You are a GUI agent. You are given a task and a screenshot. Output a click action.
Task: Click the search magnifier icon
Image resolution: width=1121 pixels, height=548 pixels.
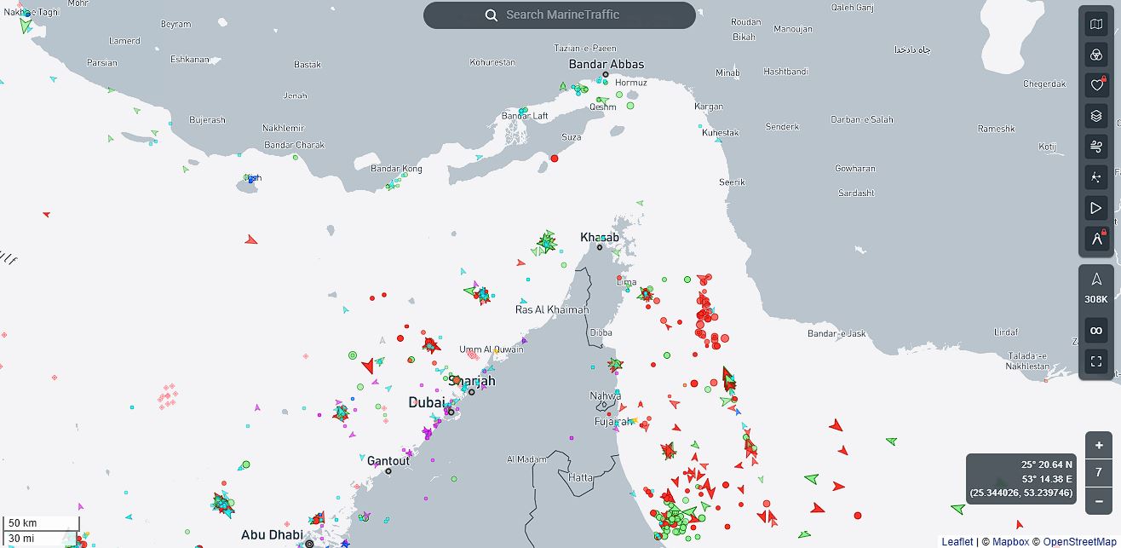click(492, 15)
